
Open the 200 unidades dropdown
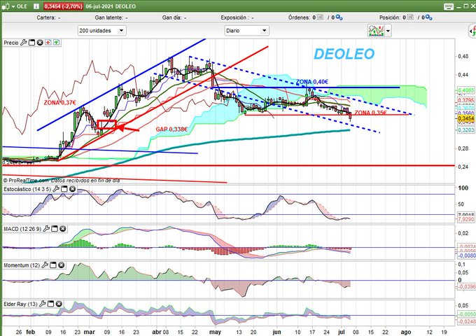[102, 31]
